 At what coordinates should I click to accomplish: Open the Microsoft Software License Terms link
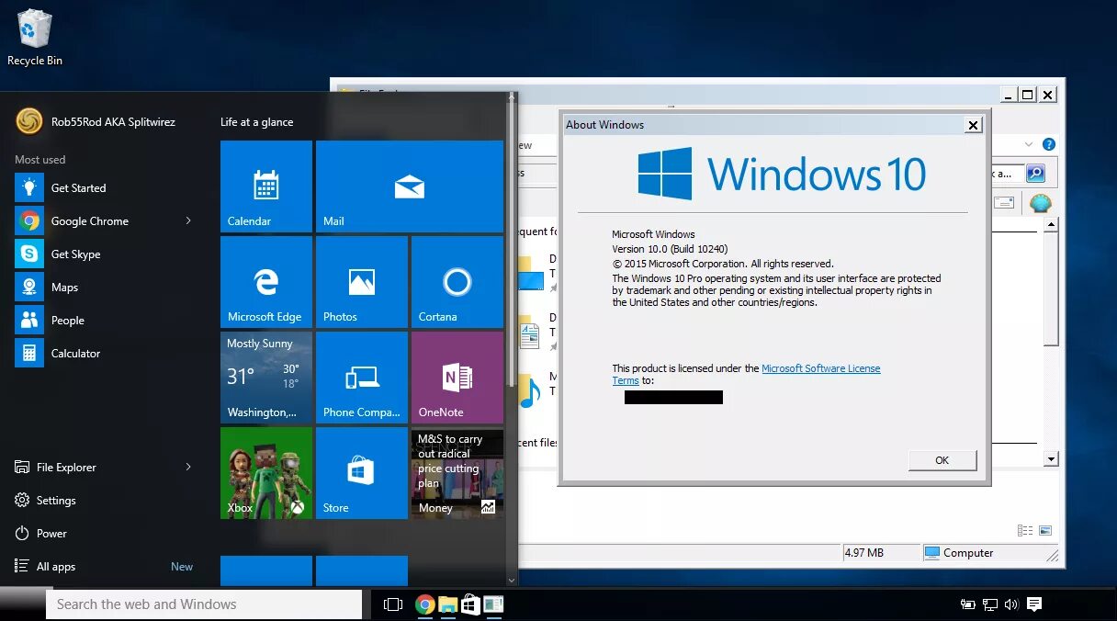[747, 374]
